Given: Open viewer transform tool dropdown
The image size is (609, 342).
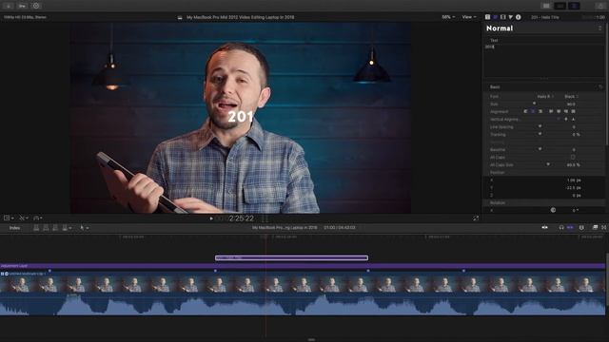Looking at the screenshot, I should (x=9, y=218).
